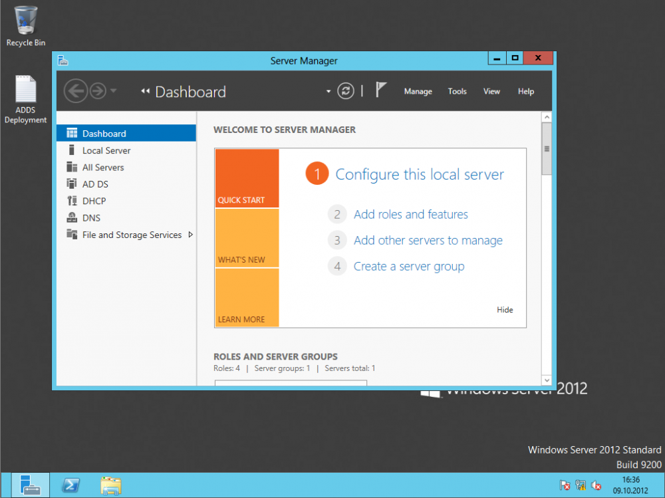Open the Tools menu
The width and height of the screenshot is (665, 498).
click(458, 91)
